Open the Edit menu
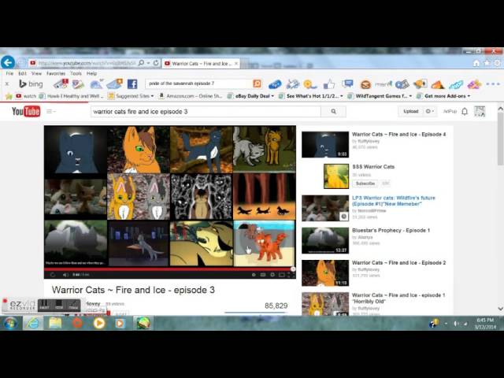The image size is (504, 378). click(x=22, y=73)
